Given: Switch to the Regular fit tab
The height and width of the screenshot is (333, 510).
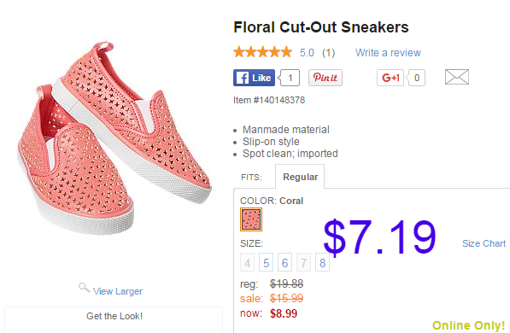Looking at the screenshot, I should [x=300, y=177].
